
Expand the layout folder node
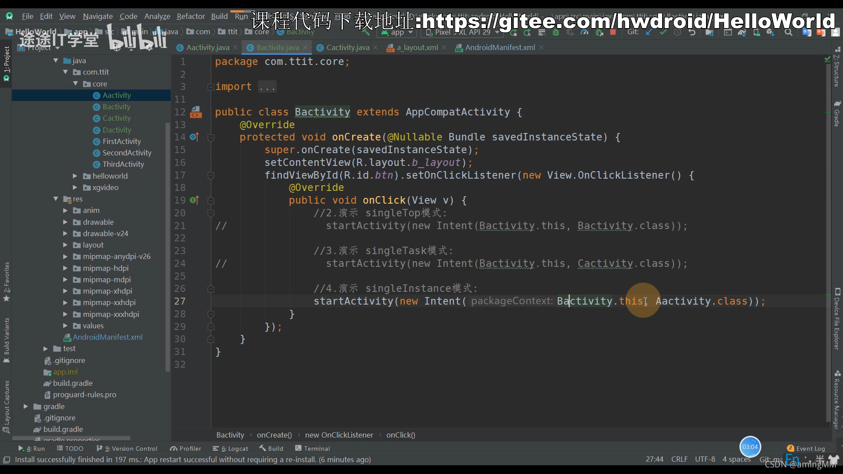[x=65, y=245]
